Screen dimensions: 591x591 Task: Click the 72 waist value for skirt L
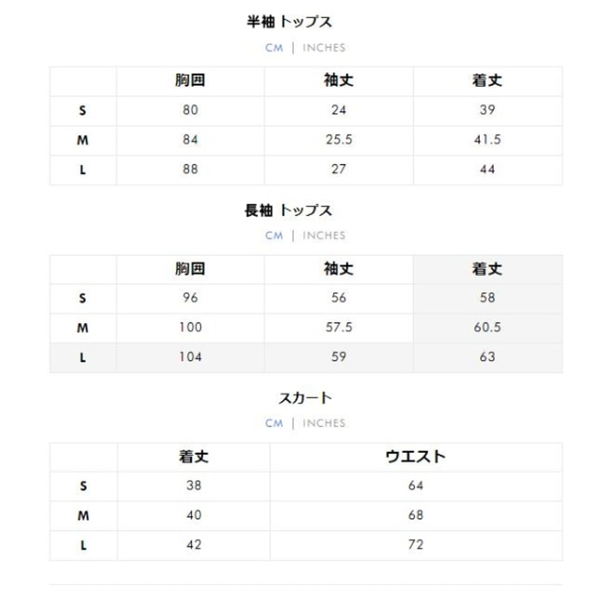click(416, 545)
